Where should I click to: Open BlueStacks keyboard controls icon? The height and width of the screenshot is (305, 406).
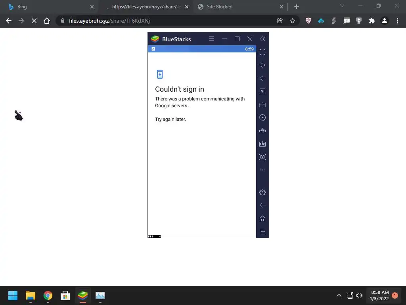pos(262,104)
